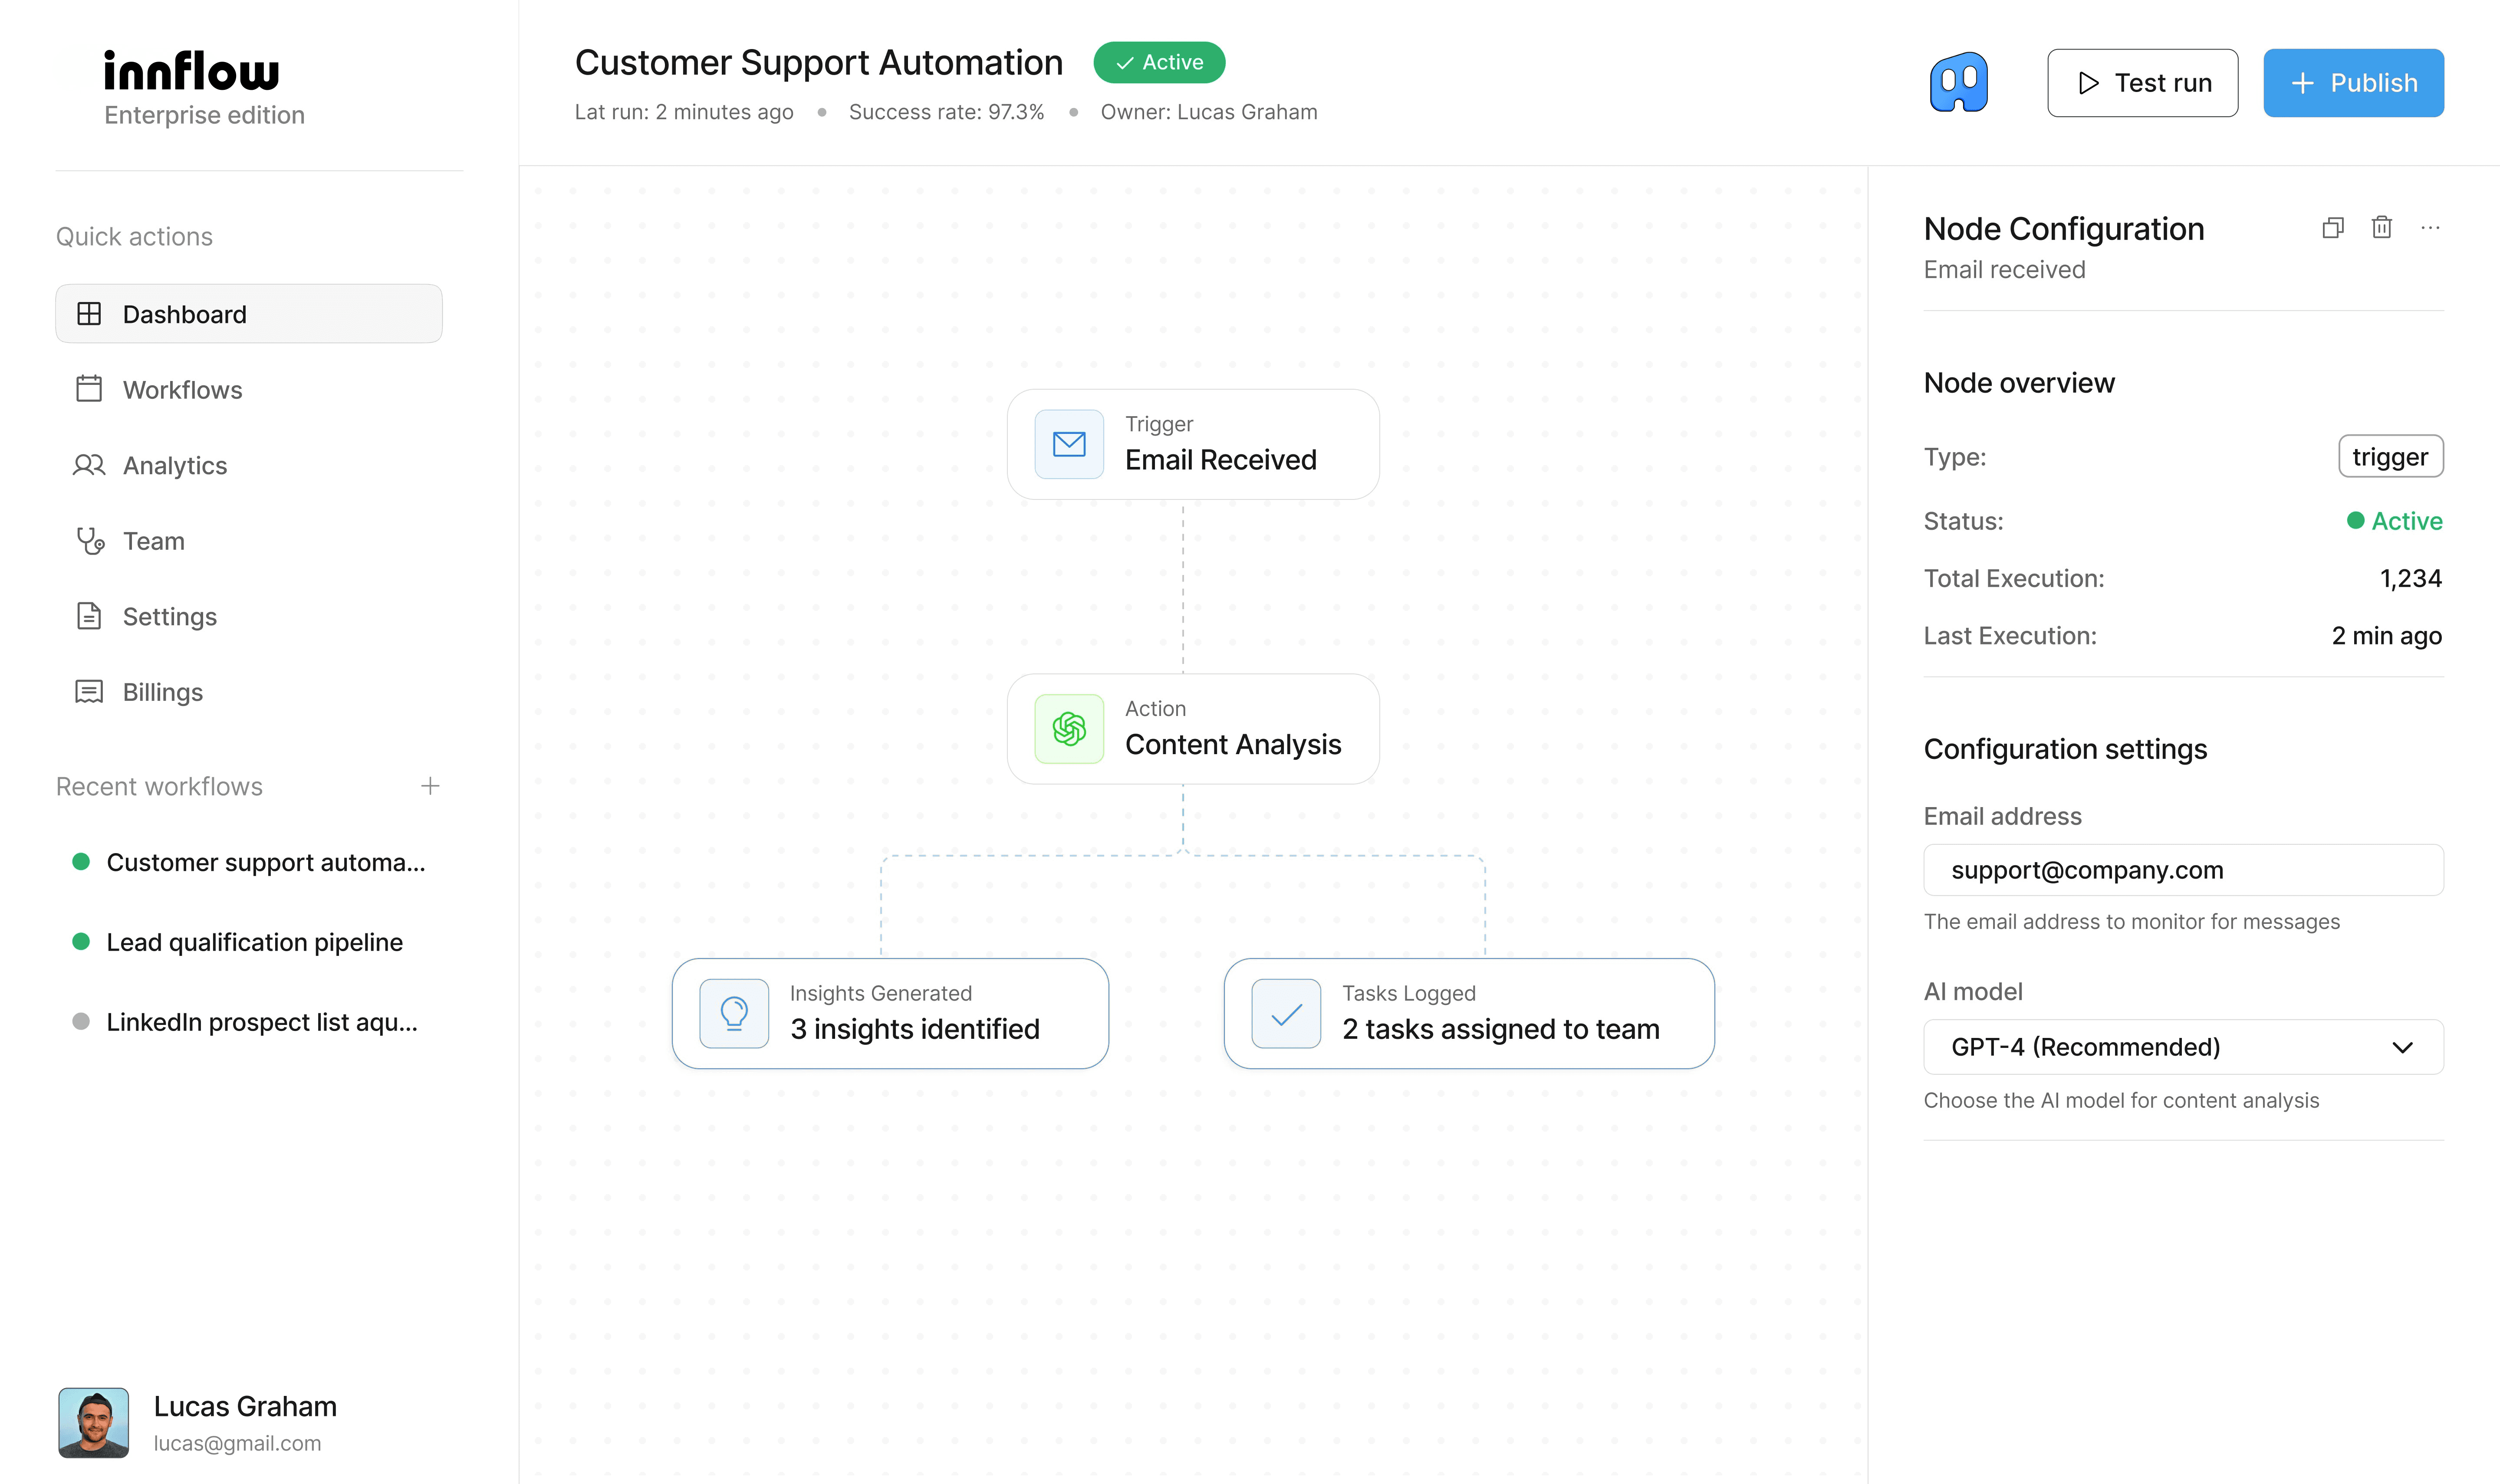Viewport: 2500px width, 1484px height.
Task: Open Lead qualification pipeline workflow
Action: coord(254,942)
